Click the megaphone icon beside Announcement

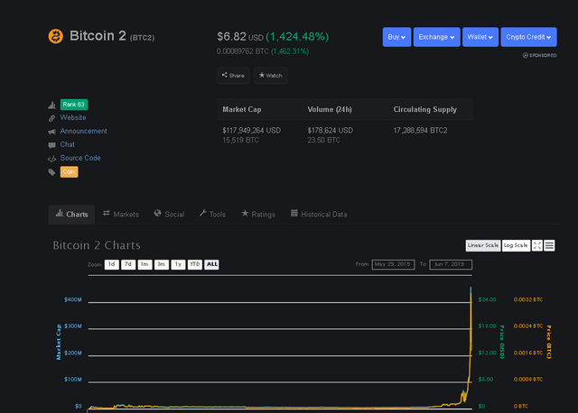pyautogui.click(x=51, y=132)
